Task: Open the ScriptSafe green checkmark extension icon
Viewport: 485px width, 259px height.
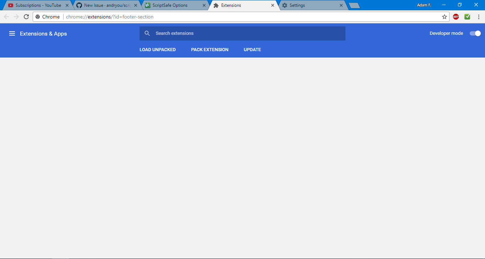Action: (x=467, y=17)
